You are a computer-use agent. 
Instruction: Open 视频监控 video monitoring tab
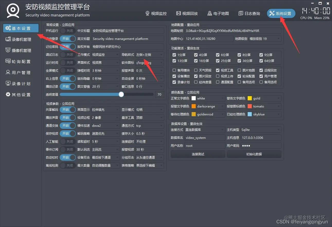coord(156,13)
